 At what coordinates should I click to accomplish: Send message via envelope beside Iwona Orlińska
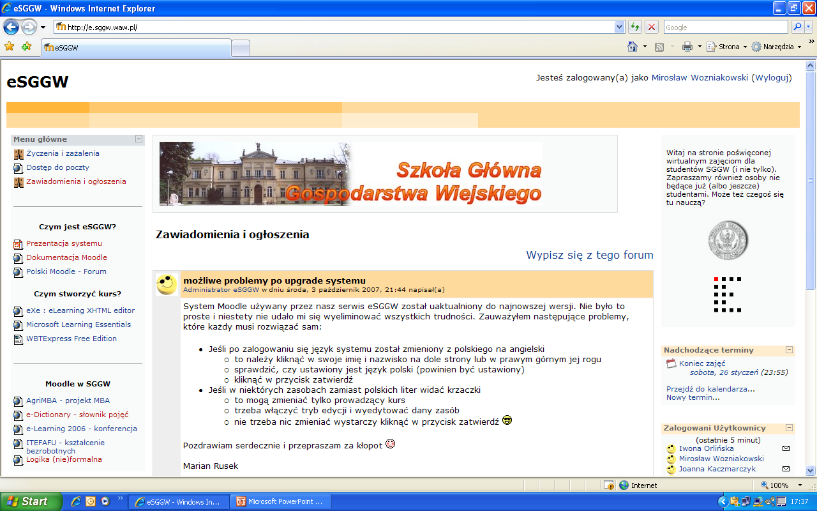click(786, 448)
